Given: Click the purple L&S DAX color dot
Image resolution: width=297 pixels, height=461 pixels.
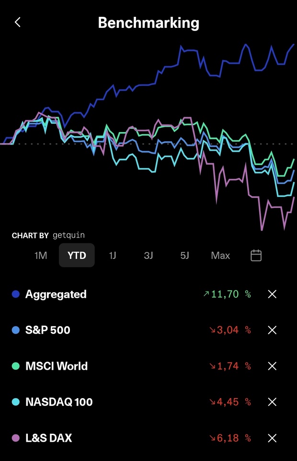Looking at the screenshot, I should 16,438.
